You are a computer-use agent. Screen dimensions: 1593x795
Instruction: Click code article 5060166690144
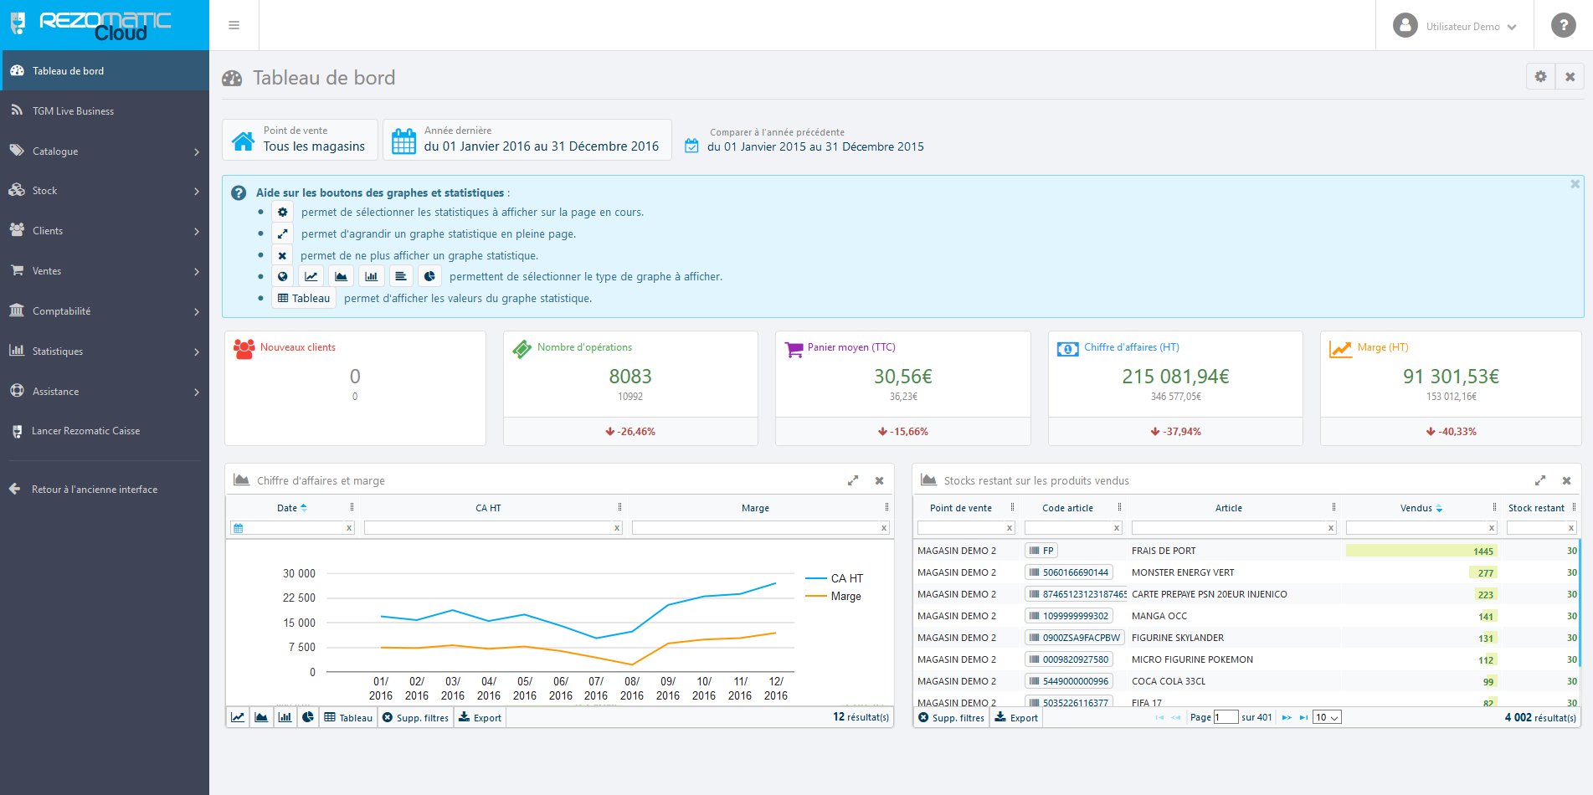pos(1069,572)
